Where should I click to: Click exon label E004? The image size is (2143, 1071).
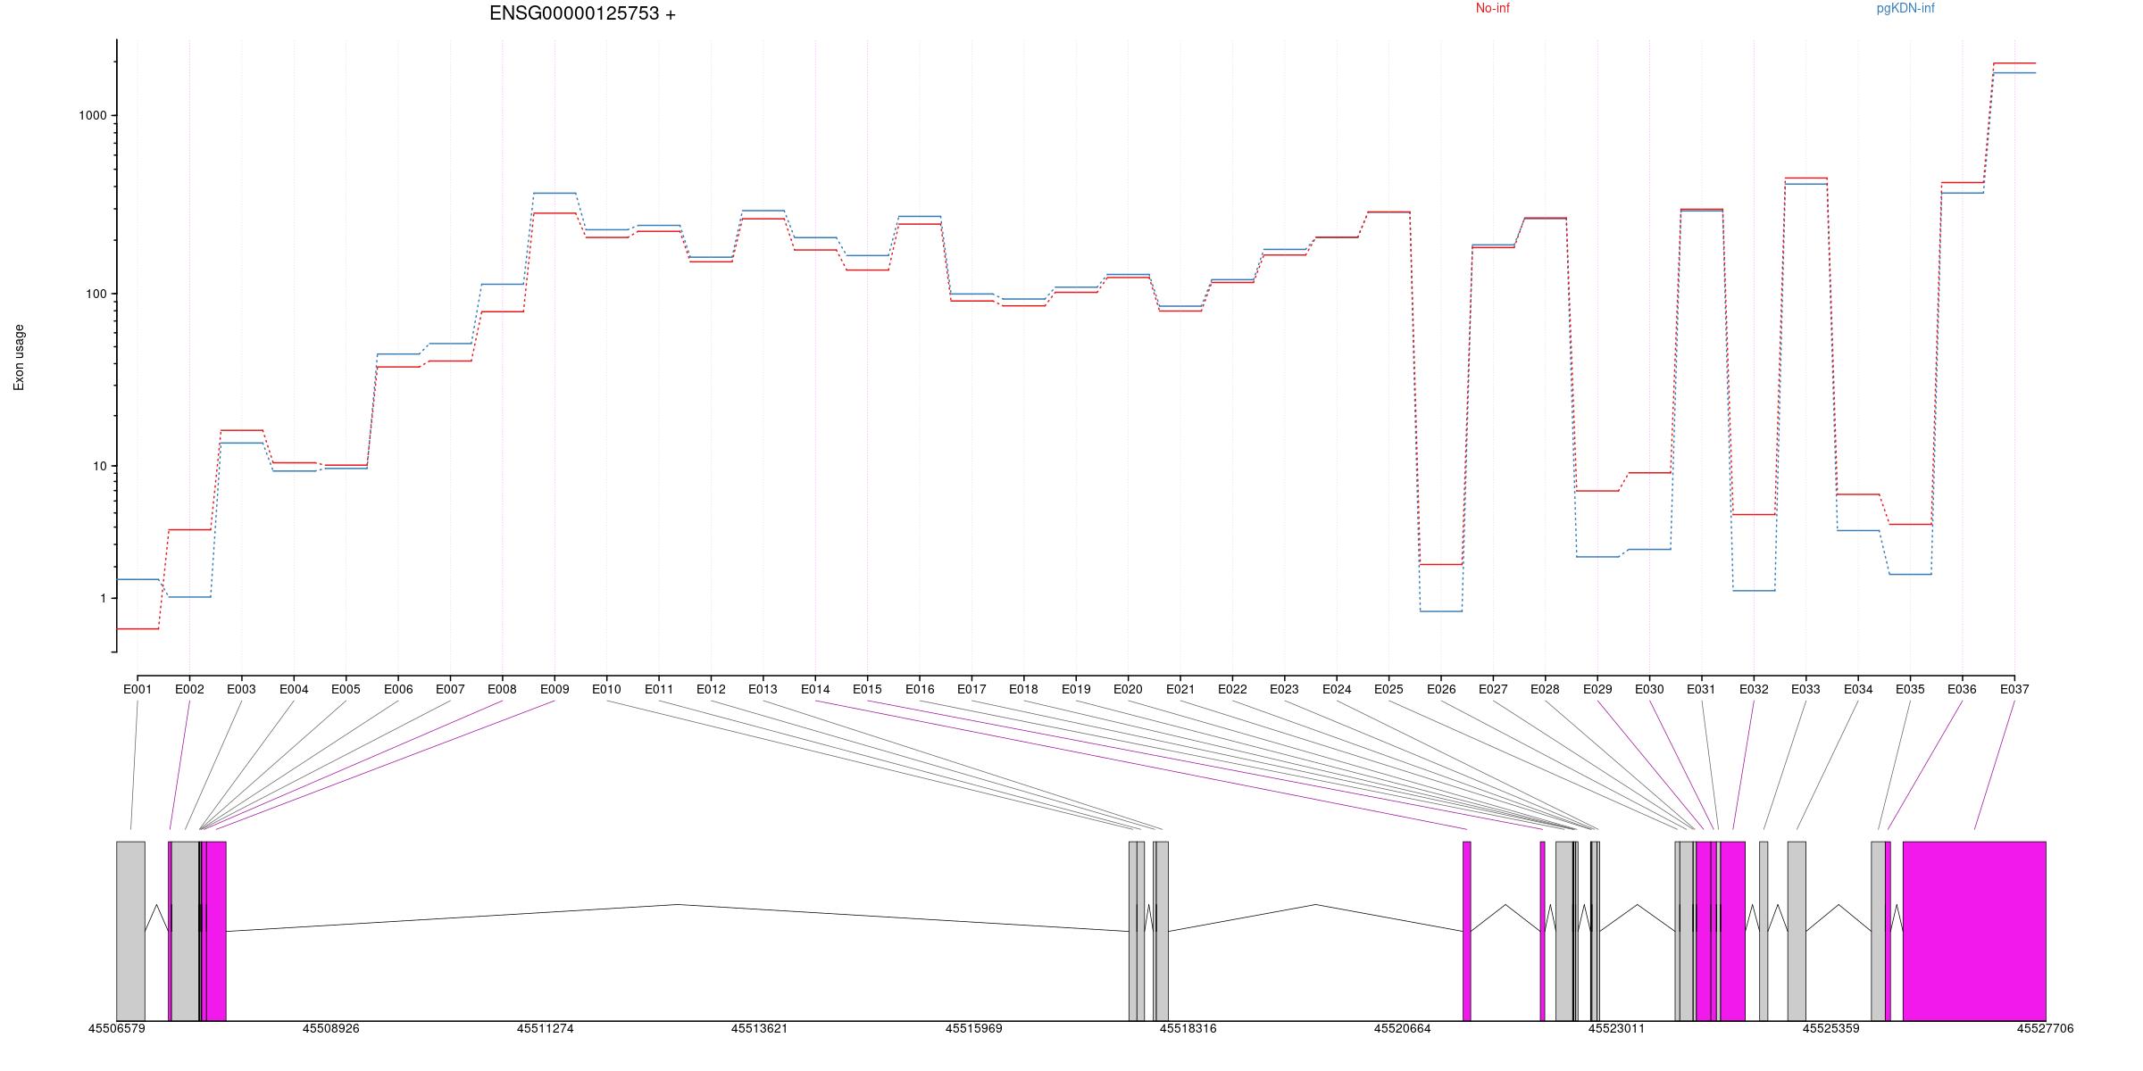click(294, 689)
